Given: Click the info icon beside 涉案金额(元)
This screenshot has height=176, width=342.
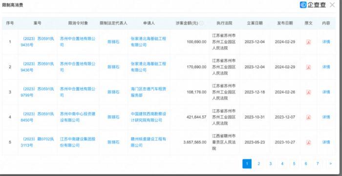Looking at the screenshot, I should click(x=201, y=23).
